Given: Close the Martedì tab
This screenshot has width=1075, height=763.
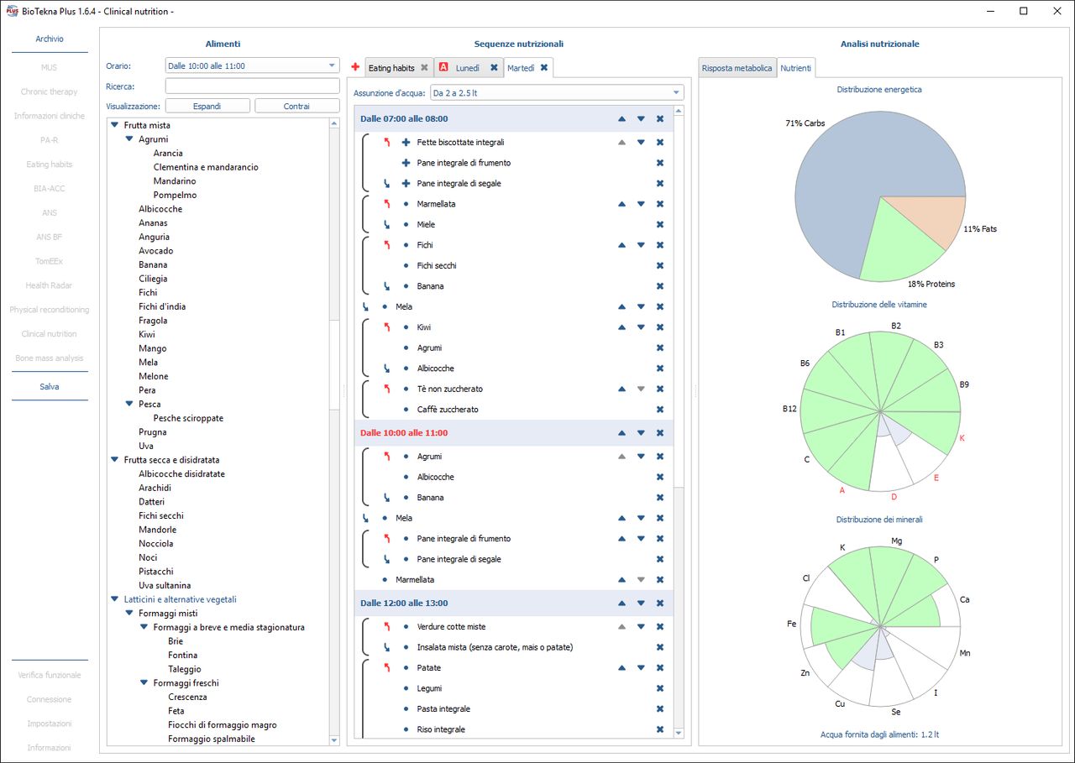Looking at the screenshot, I should click(x=544, y=68).
